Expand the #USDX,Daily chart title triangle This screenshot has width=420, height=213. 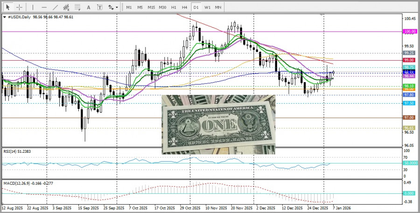coord(5,17)
